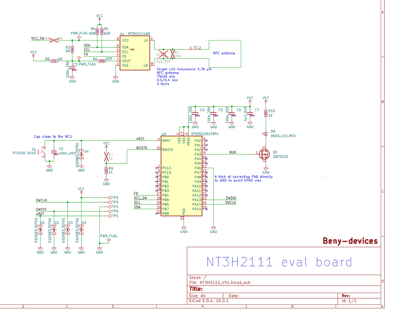Click the "File: NT3H2111_V01.kicad_sch" text
Screen dimensions: 395x319
[220, 283]
